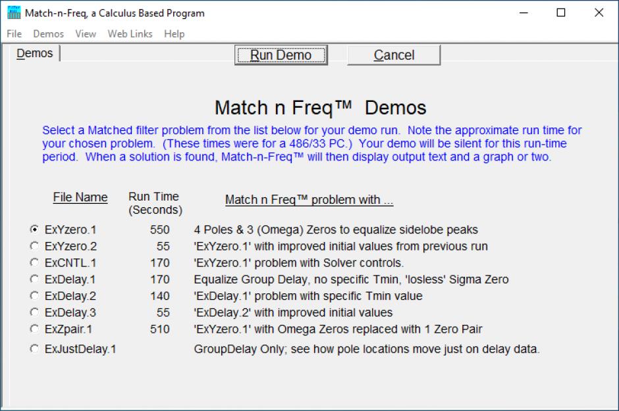Switch to the Demos tab
The height and width of the screenshot is (411, 619).
click(34, 53)
